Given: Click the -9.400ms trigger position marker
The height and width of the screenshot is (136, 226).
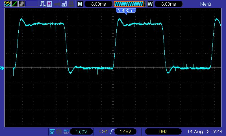Looking at the screenshot, I should (x=126, y=11).
